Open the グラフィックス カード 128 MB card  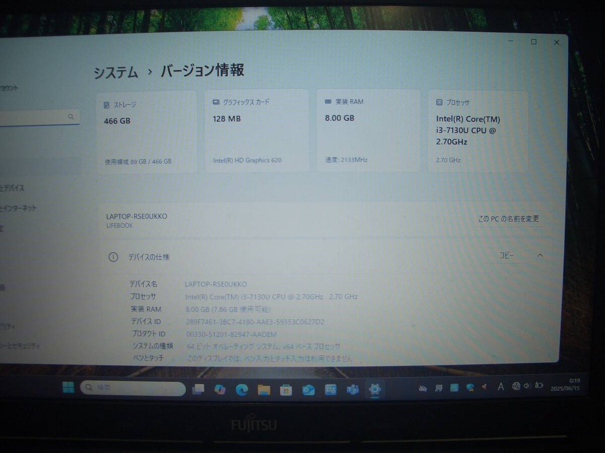coord(257,130)
